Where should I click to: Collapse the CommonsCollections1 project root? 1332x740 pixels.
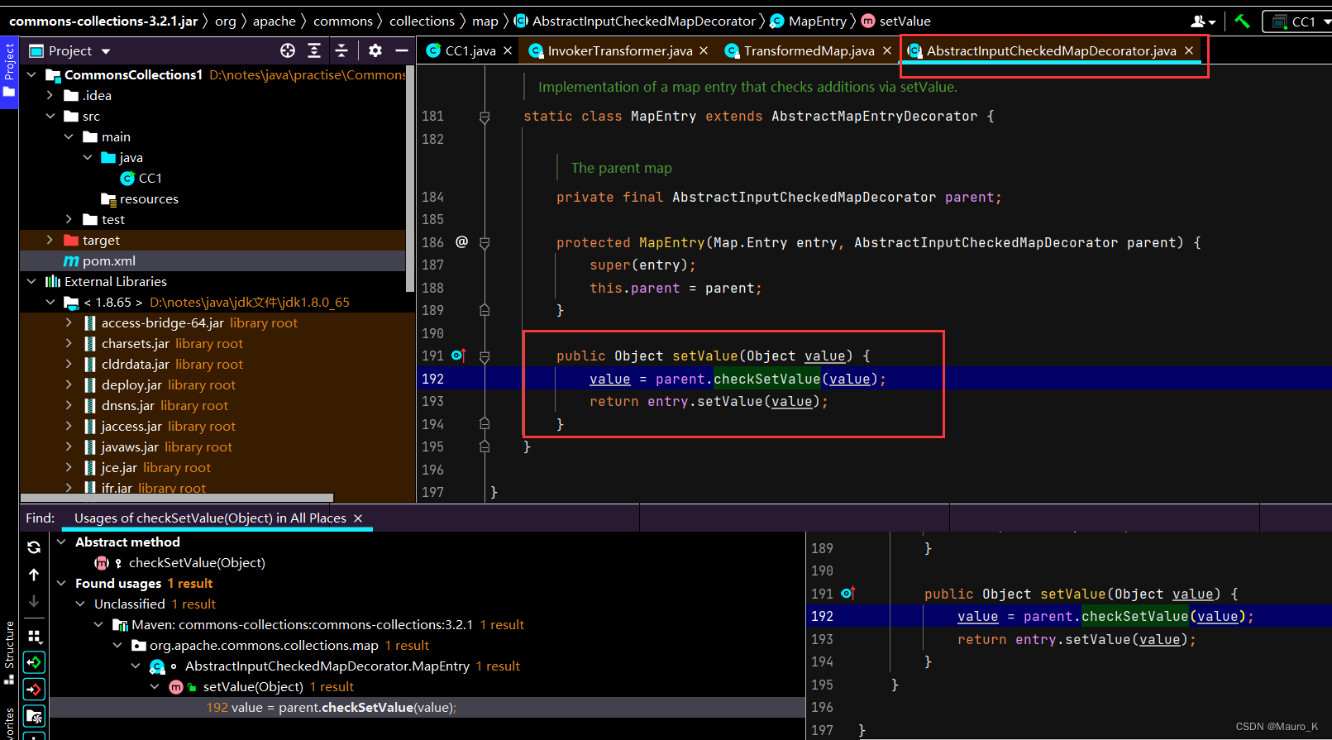pos(31,74)
